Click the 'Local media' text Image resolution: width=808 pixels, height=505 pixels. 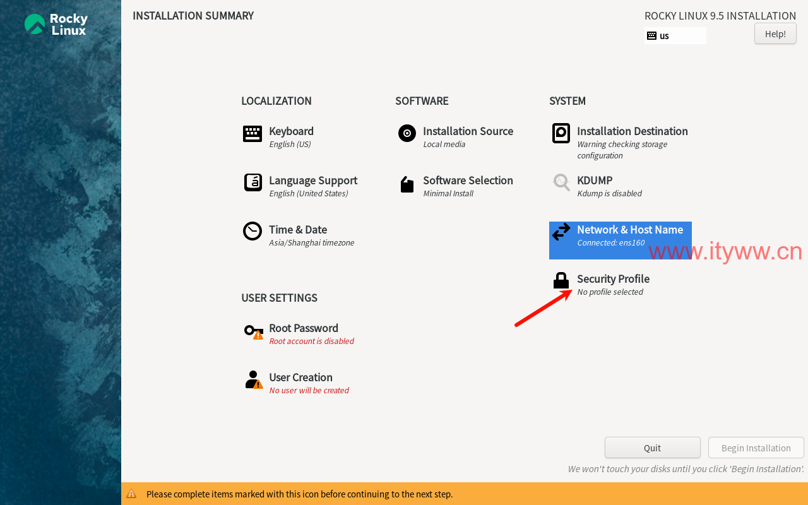(444, 144)
